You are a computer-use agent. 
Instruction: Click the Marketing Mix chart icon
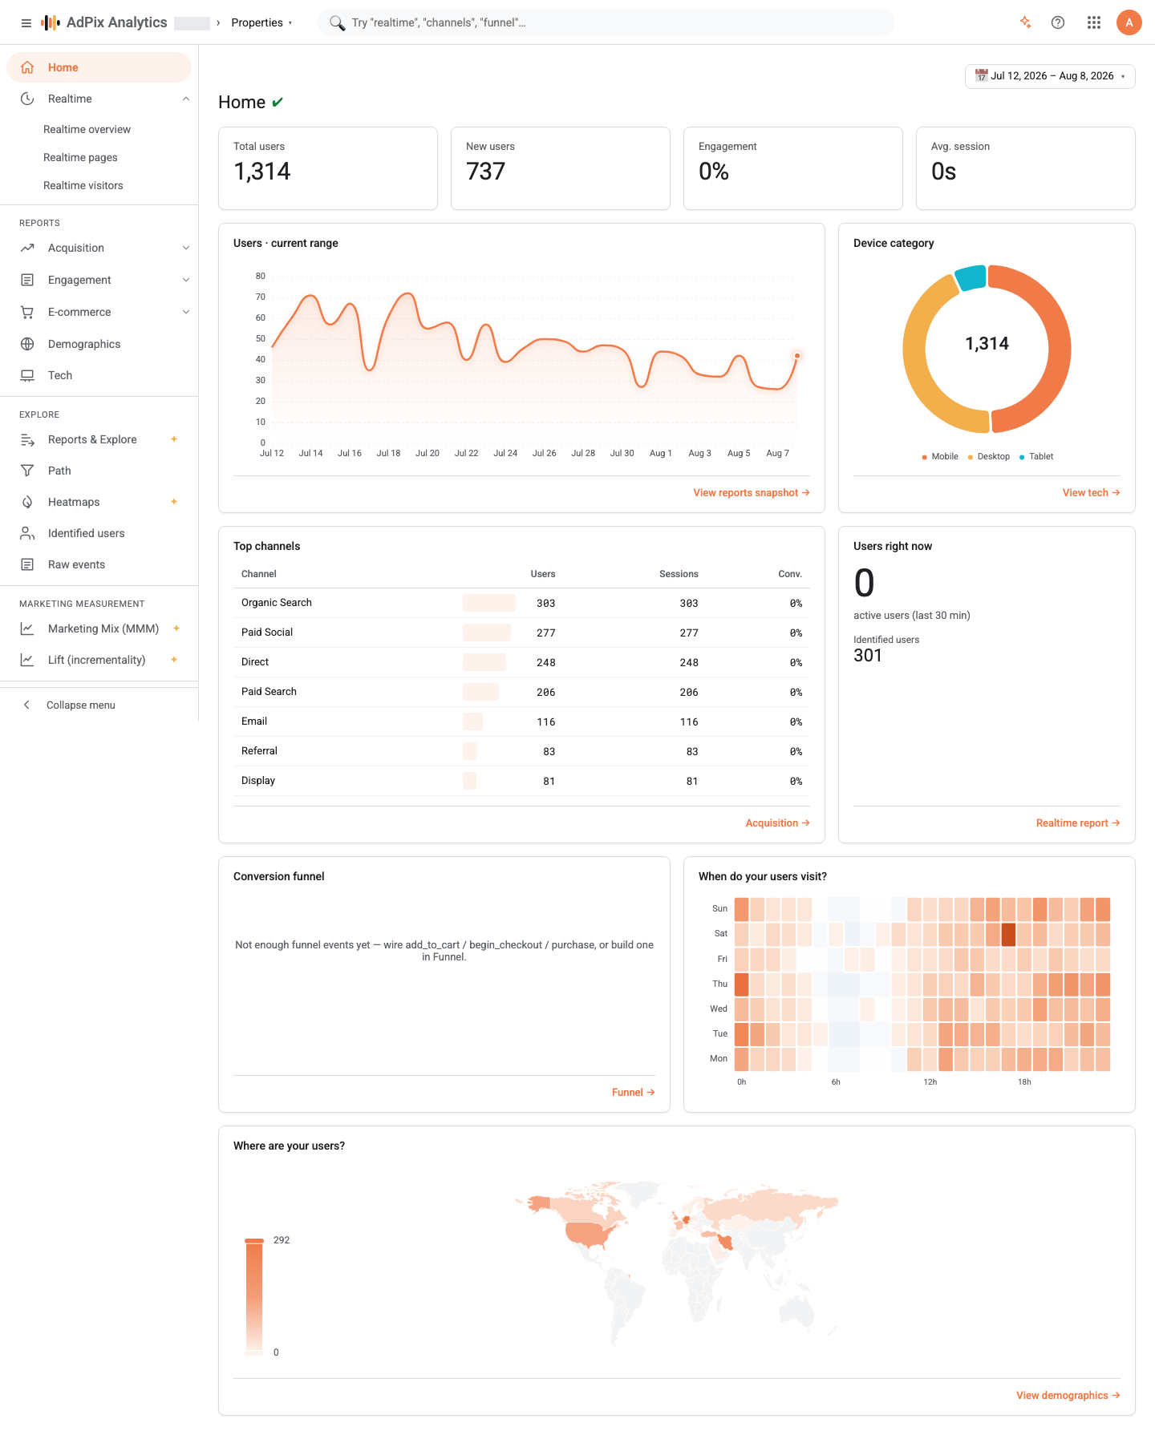pos(27,629)
